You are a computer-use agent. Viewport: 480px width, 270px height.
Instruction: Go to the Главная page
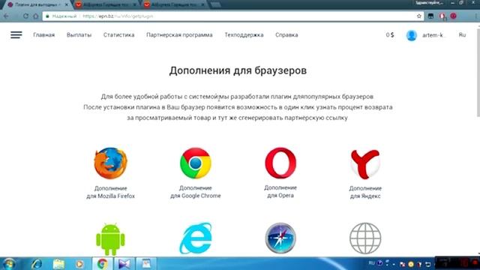44,35
